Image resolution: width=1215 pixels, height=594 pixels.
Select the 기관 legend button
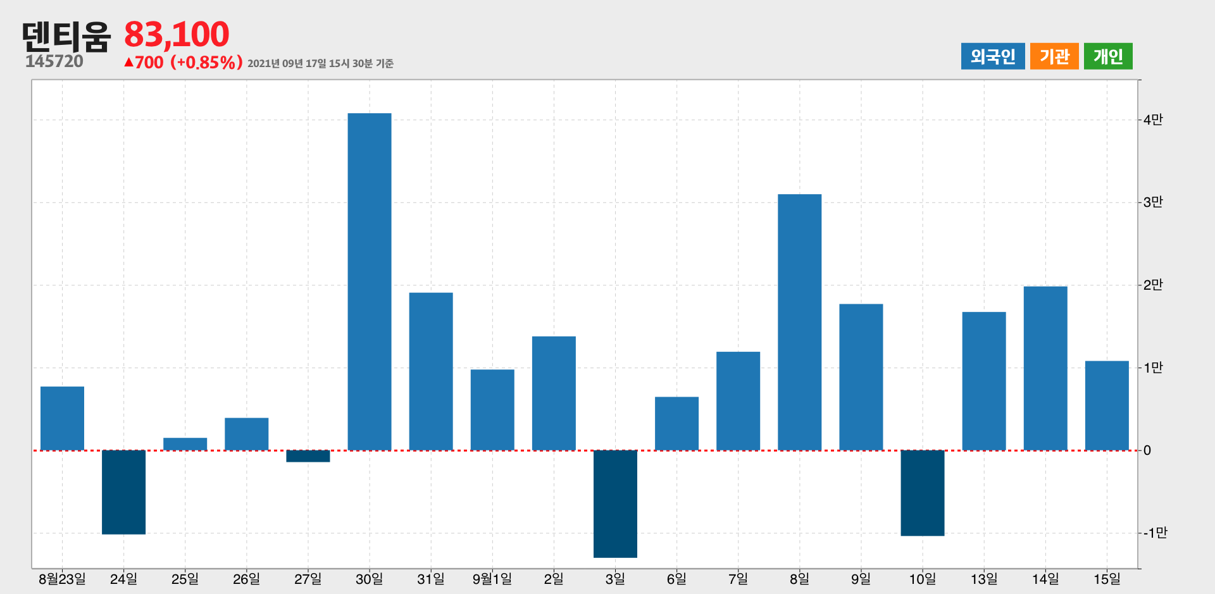click(1054, 56)
